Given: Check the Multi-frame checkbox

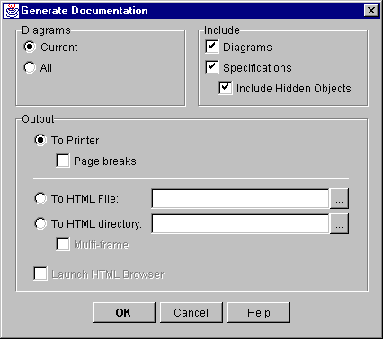Looking at the screenshot, I should (63, 244).
